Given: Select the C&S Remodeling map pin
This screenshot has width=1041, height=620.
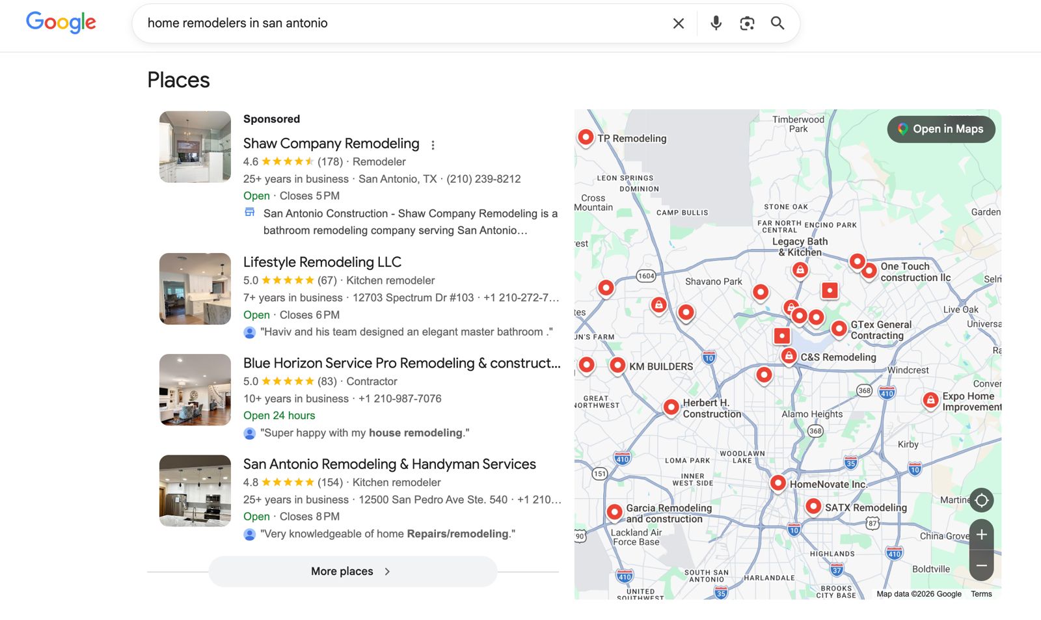Looking at the screenshot, I should (x=789, y=356).
